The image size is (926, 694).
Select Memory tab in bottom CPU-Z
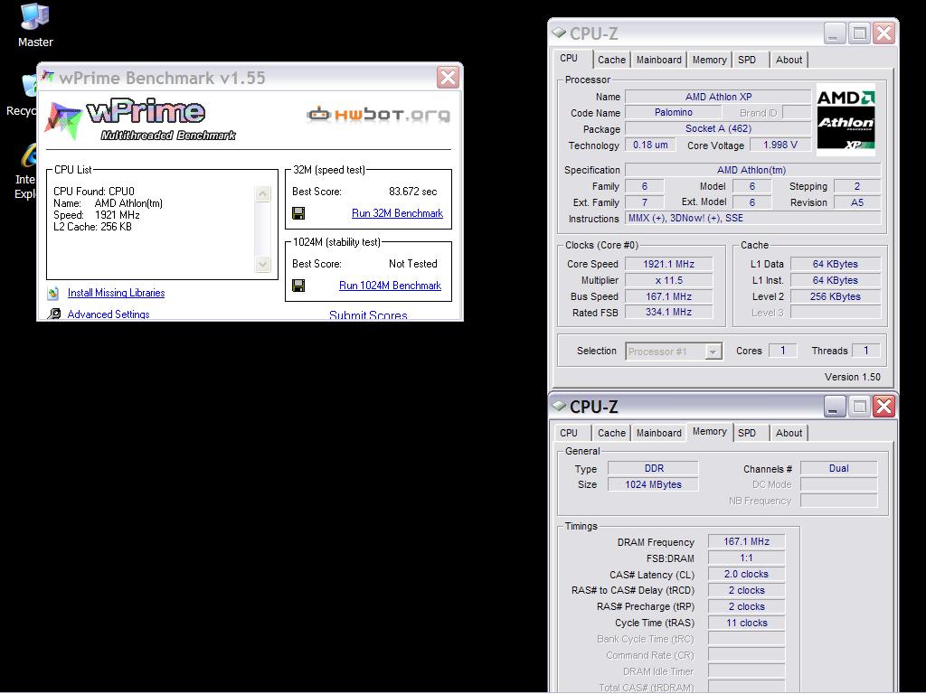pyautogui.click(x=709, y=431)
